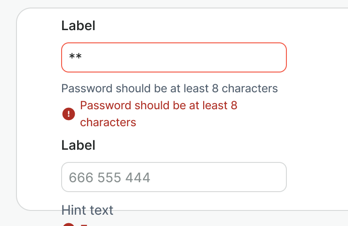Place cursor after the asterisks in password field
348x226 pixels.
83,57
